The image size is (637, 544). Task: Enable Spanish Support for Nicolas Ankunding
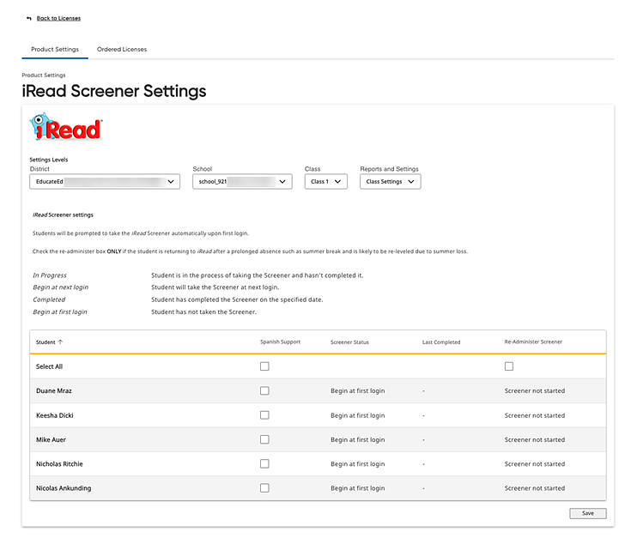coord(264,488)
